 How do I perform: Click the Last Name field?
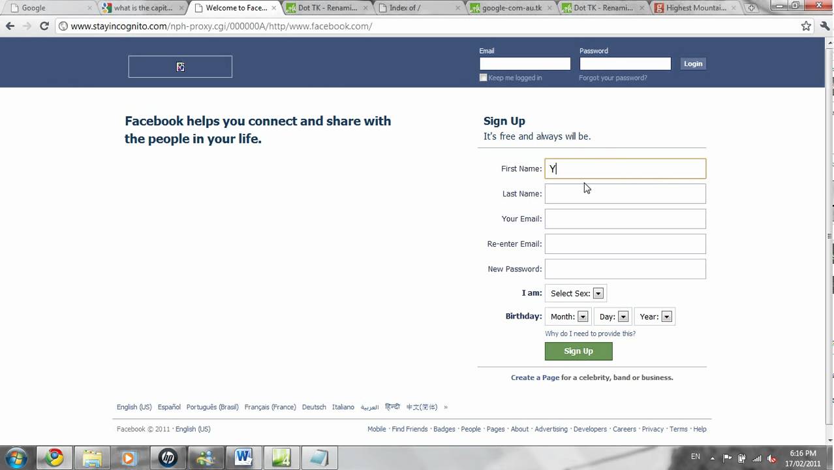point(625,194)
